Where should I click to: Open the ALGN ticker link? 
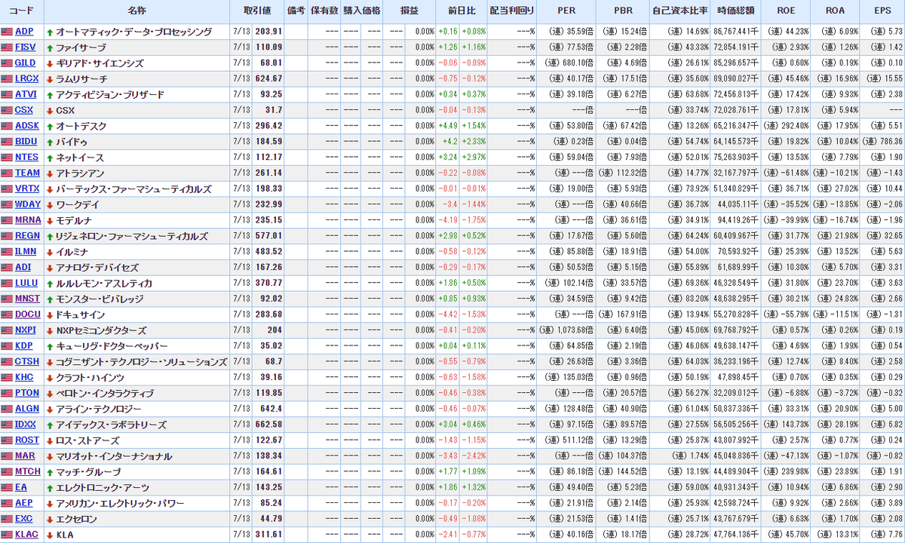pos(26,409)
